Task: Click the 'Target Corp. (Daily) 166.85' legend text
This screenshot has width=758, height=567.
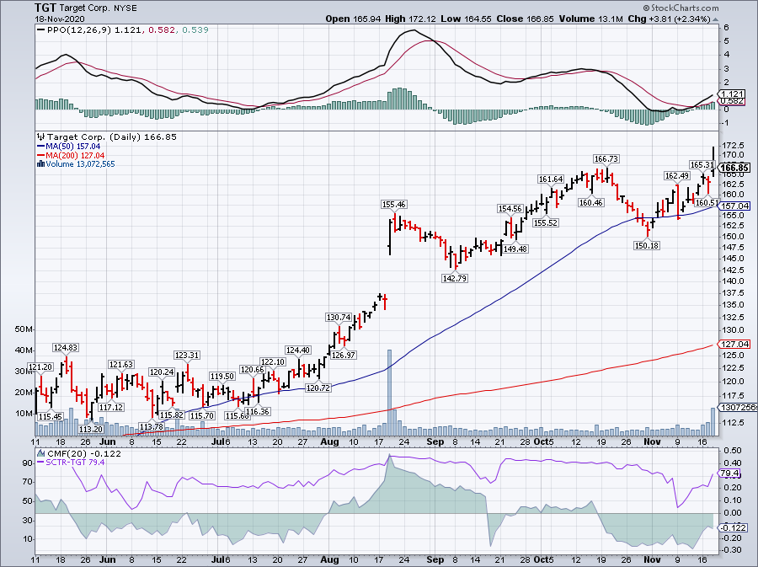Action: [x=112, y=137]
